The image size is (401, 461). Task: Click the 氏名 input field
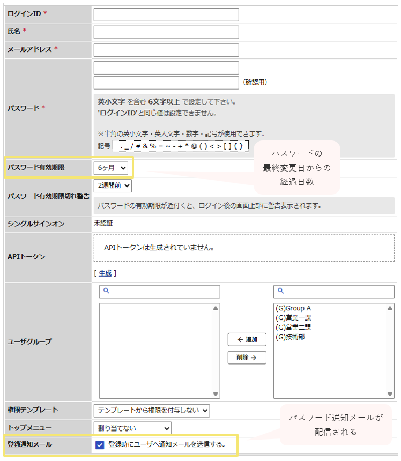pyautogui.click(x=166, y=32)
